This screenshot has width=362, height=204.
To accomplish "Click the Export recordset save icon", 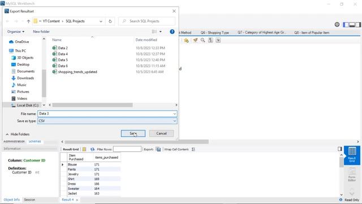I will tap(158, 150).
